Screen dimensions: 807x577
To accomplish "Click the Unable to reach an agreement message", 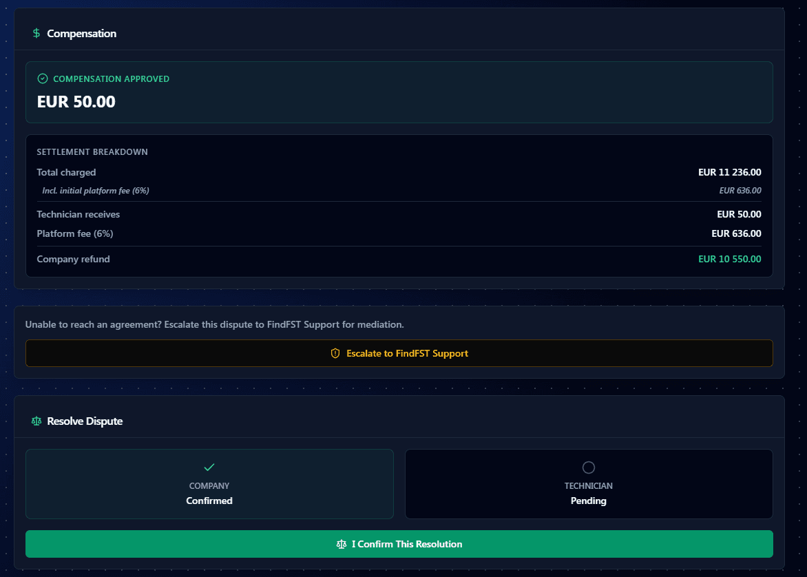I will [214, 324].
